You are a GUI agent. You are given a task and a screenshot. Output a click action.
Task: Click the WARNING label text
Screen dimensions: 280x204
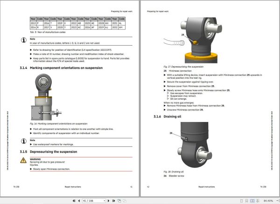(35, 159)
